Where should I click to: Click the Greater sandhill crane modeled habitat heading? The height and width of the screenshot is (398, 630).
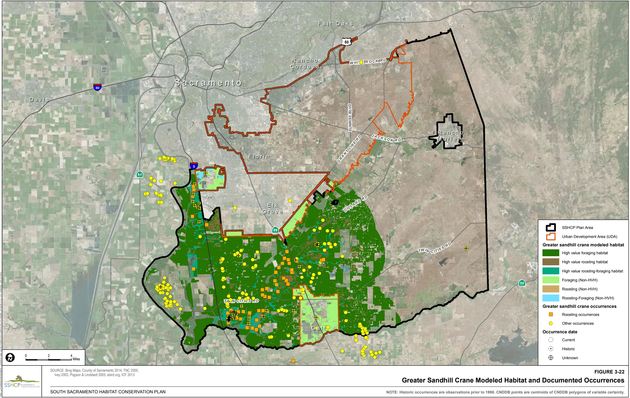pos(583,245)
